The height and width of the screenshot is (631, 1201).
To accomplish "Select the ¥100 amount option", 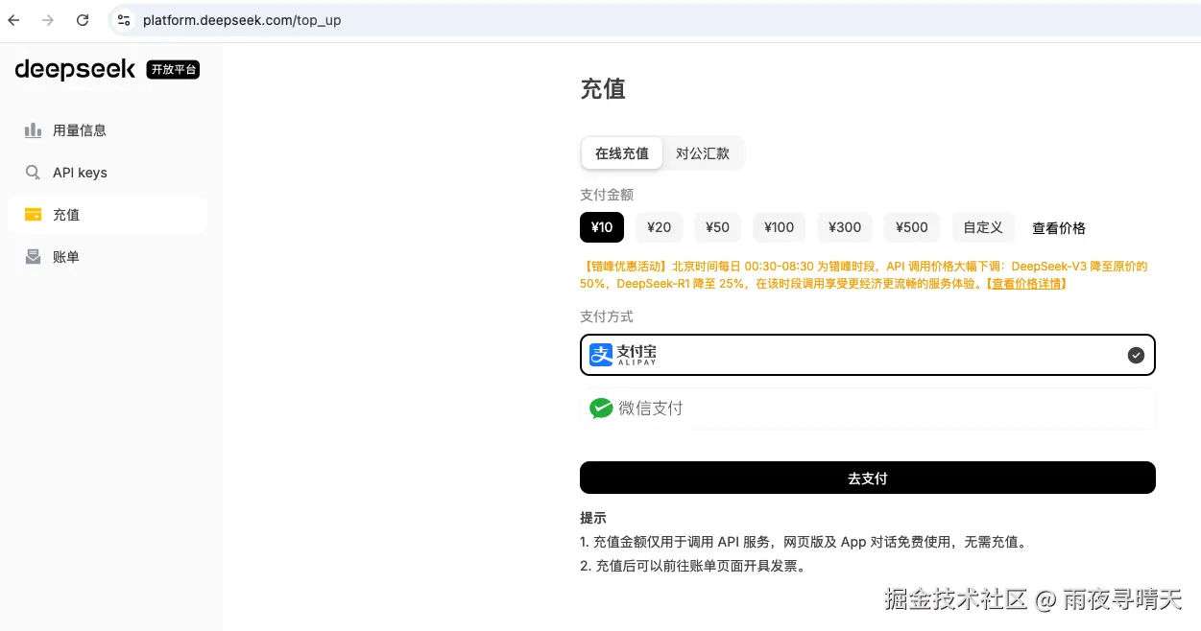I will [779, 227].
